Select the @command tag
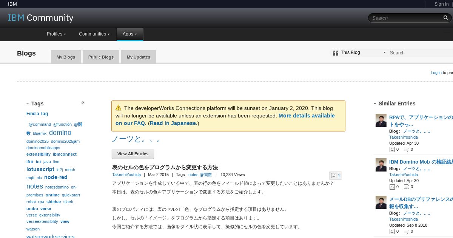Image resolution: width=453 pixels, height=238 pixels. (x=40, y=124)
